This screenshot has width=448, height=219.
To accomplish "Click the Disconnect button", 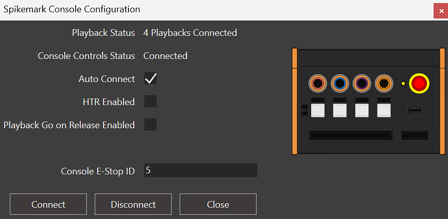I will [x=133, y=204].
